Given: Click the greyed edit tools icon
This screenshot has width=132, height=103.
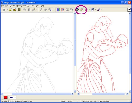Looking at the screenshot, I should click(34, 10).
